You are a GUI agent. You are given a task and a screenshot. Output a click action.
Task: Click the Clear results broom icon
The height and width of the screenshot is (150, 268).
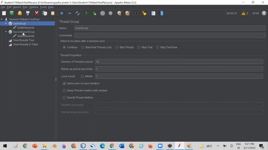click(119, 13)
